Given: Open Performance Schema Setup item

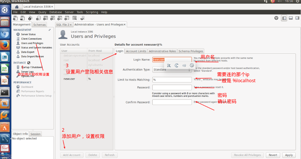Looking at the screenshot, I should click(36, 96).
